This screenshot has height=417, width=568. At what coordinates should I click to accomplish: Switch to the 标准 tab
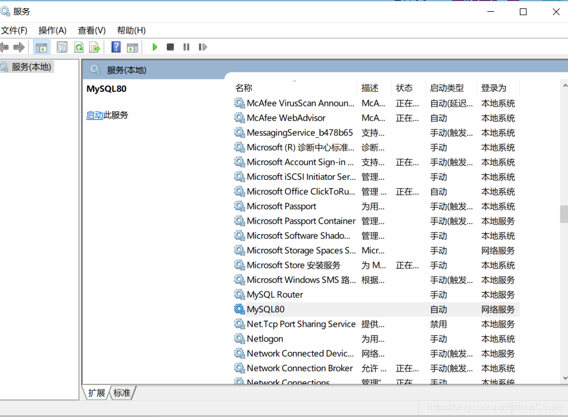(x=122, y=393)
